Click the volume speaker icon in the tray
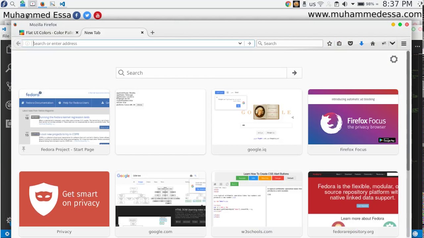This screenshot has width=424, height=238. pos(344,4)
